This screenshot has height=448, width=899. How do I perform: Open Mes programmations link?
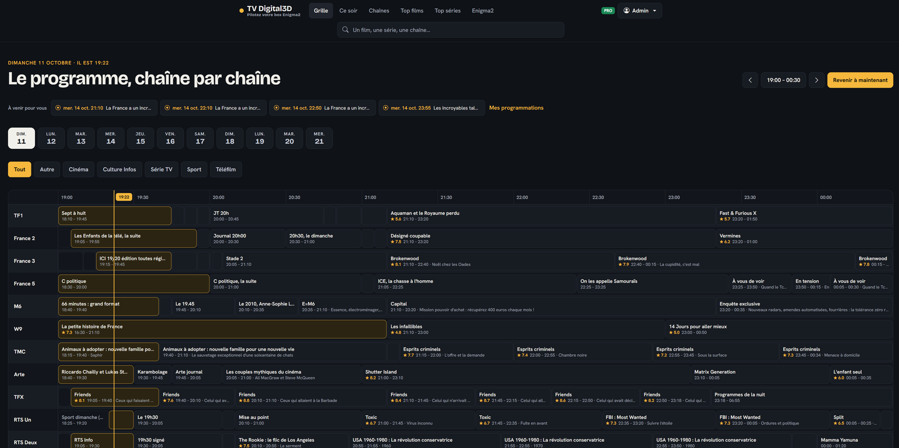click(516, 108)
